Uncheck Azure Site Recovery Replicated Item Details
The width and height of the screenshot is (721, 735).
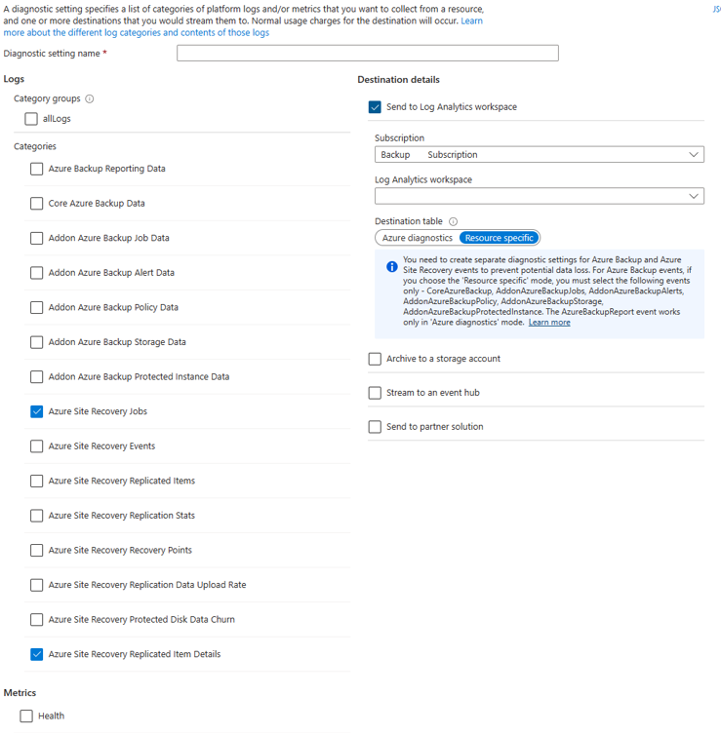click(37, 654)
